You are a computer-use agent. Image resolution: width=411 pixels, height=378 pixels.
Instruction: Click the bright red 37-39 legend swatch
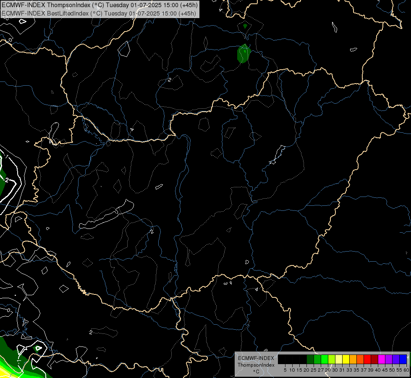pos(367,359)
